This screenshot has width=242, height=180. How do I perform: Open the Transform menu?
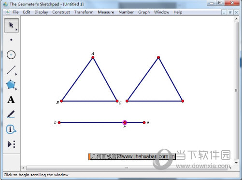[x=84, y=12]
